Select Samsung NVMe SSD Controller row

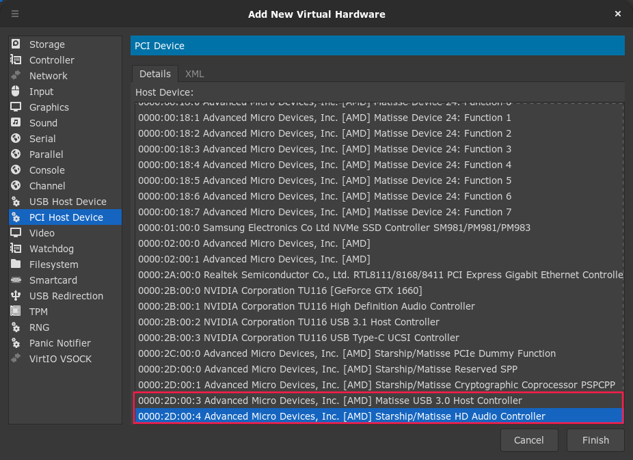coord(379,228)
